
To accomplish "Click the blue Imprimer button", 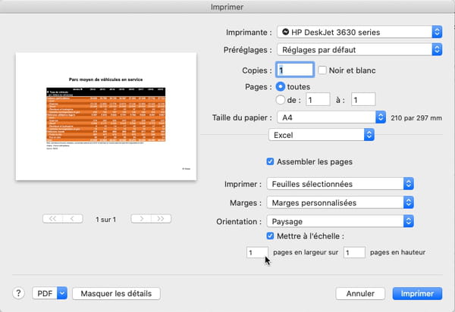I will (x=417, y=294).
